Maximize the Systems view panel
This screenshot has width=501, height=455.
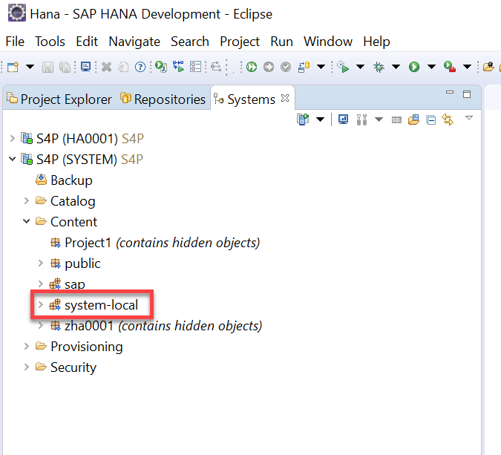467,94
